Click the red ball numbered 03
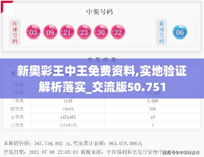Viewport: 204px width, 157px height. coord(33,32)
